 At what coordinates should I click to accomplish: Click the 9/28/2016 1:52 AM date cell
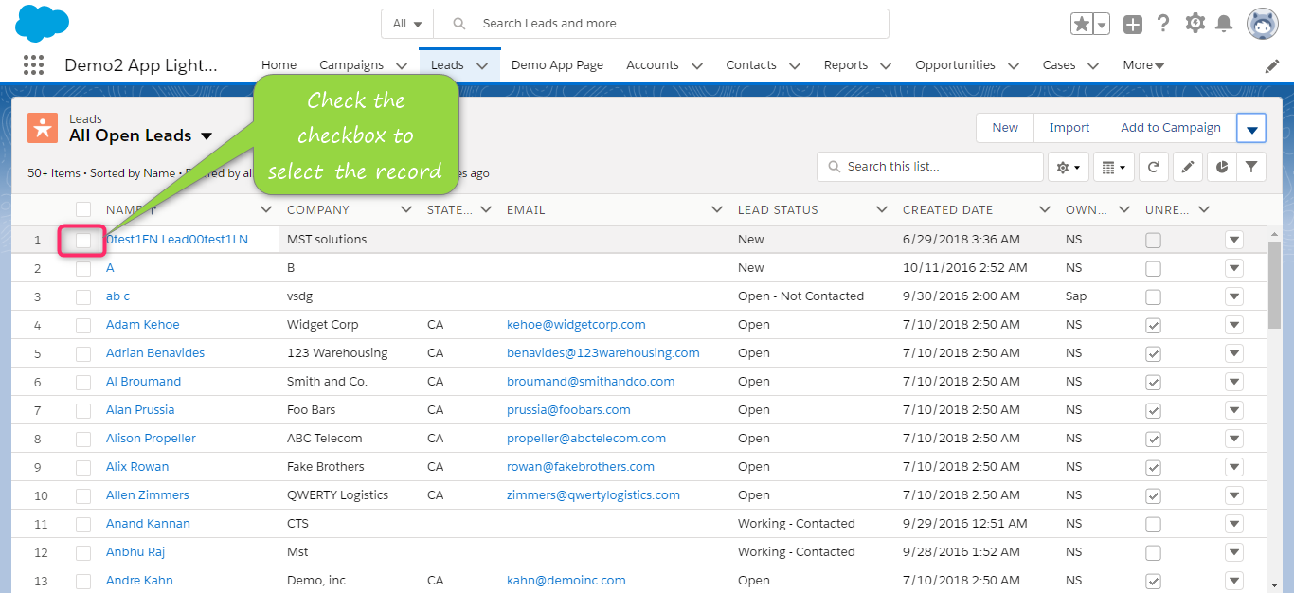point(962,552)
